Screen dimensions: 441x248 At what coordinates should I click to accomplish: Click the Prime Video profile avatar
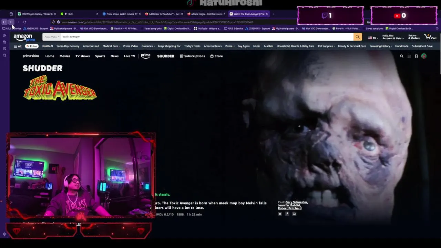tap(424, 56)
